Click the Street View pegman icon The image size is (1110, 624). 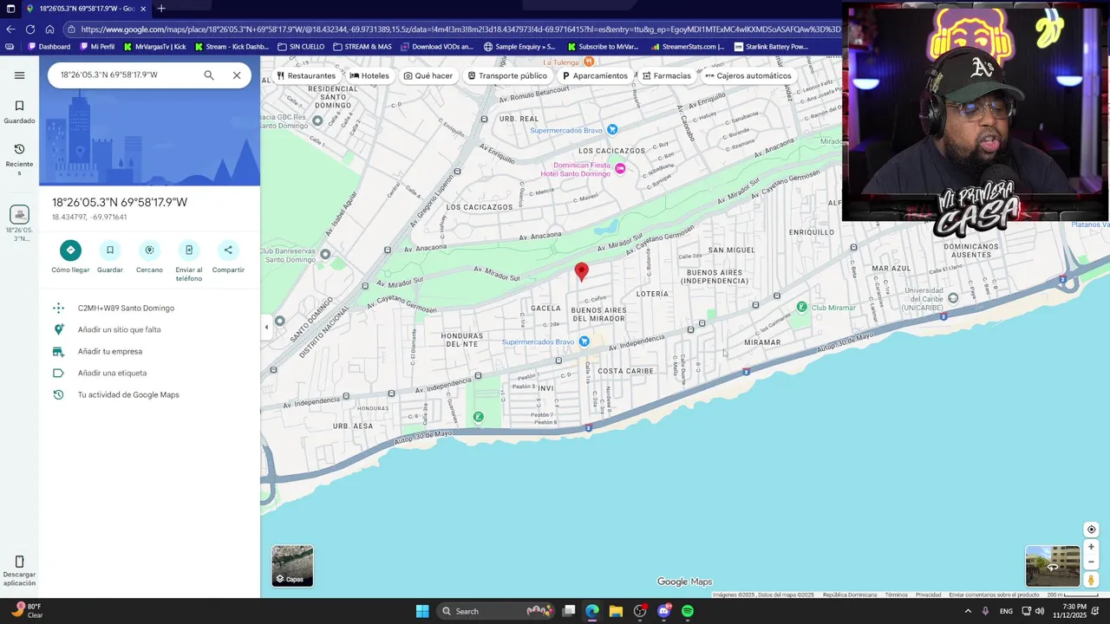tap(1092, 580)
